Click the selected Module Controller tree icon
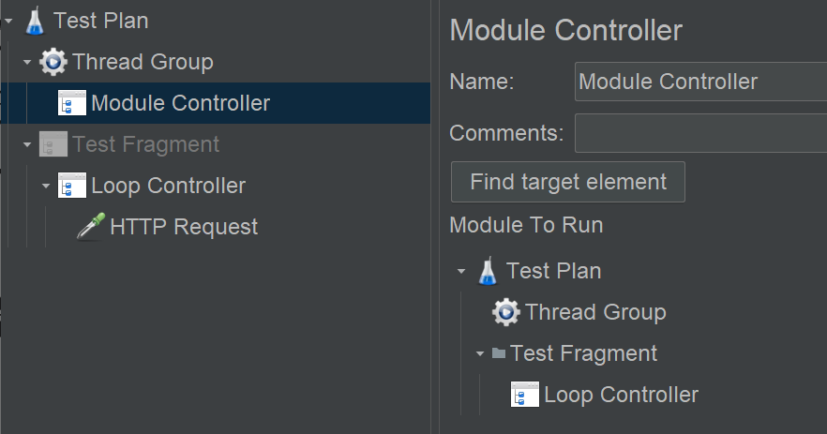This screenshot has height=434, width=827. tap(72, 103)
